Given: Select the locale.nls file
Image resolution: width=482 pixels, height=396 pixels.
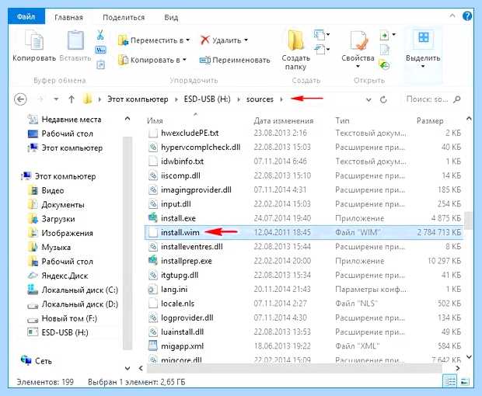Looking at the screenshot, I should (x=178, y=304).
